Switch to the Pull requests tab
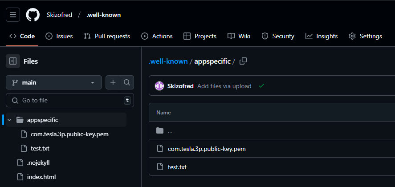 [x=107, y=37]
